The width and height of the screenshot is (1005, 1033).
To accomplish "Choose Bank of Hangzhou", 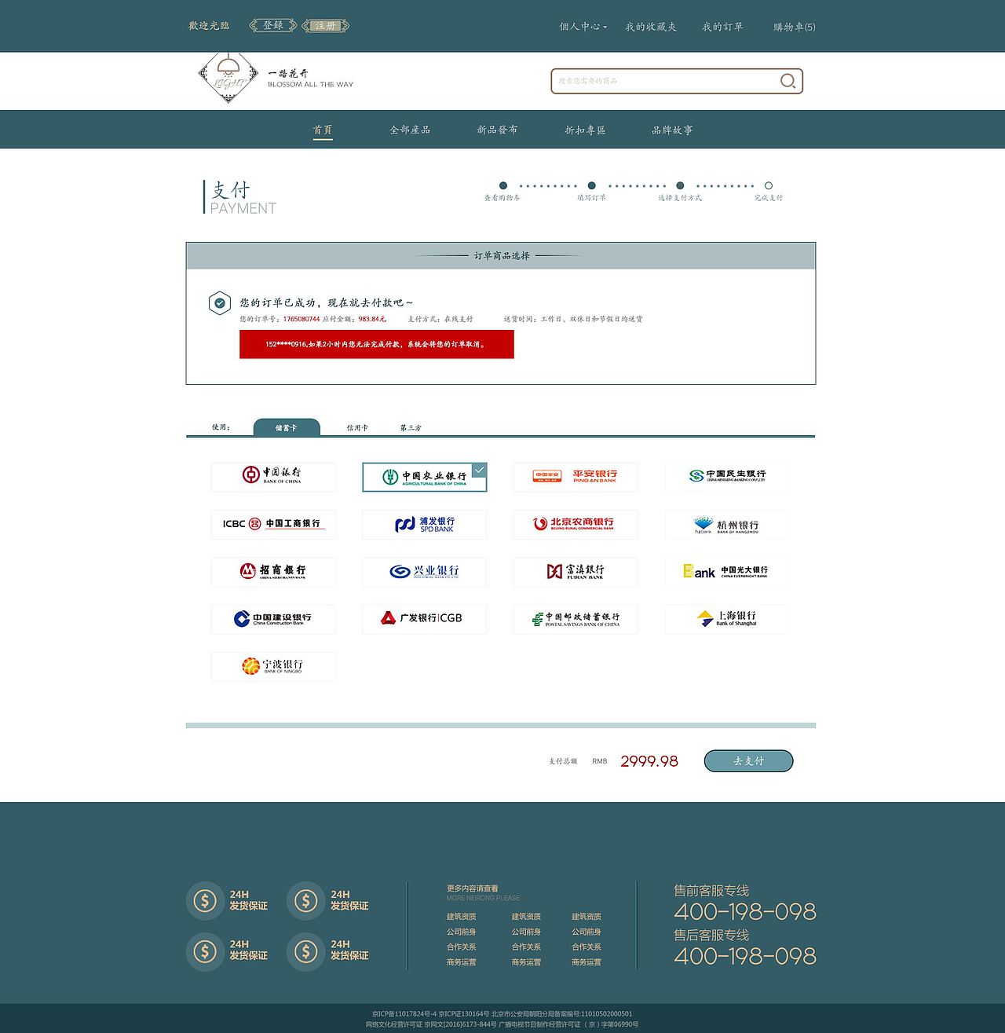I will tap(727, 524).
